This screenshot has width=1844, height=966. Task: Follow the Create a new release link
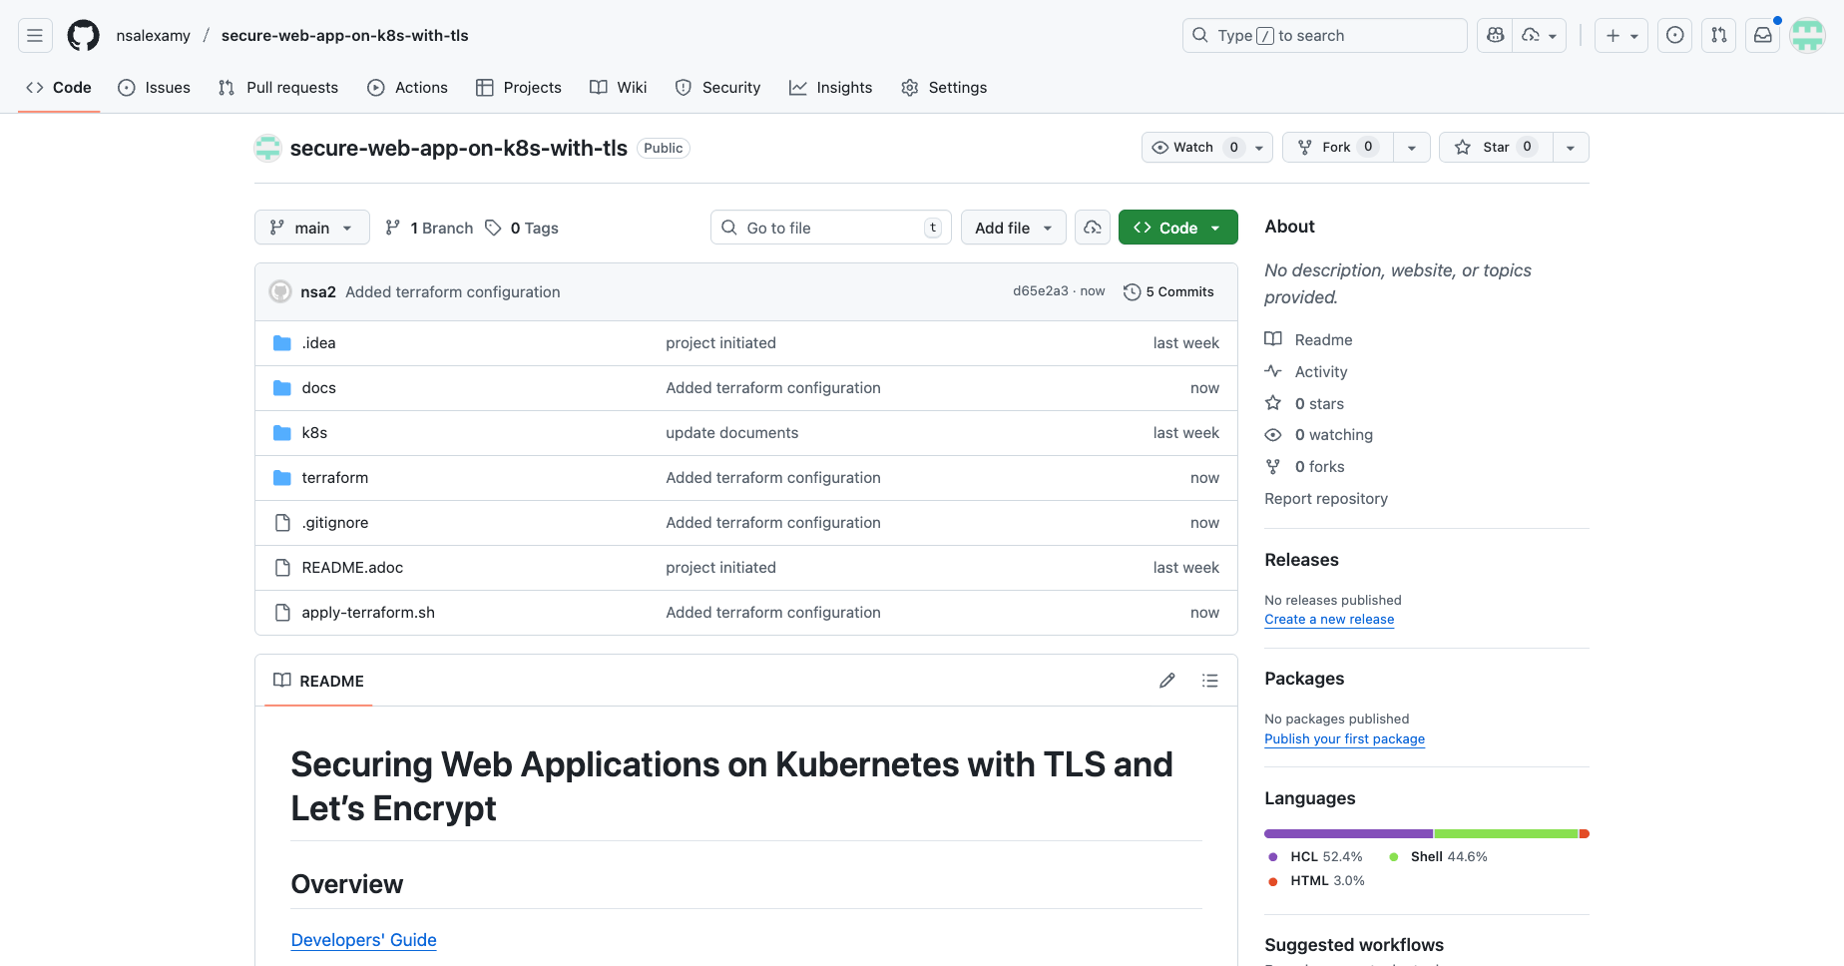click(x=1329, y=619)
